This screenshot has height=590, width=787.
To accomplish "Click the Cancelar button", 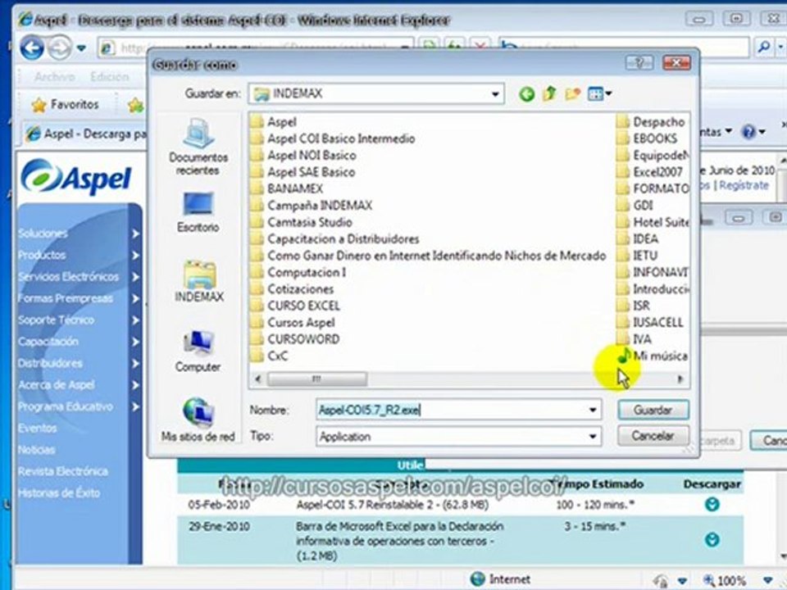I will [653, 435].
